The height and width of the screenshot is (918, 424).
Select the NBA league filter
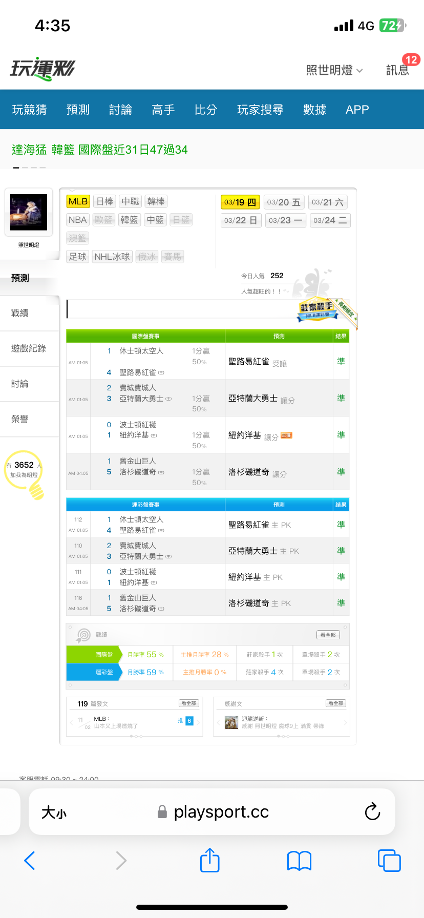click(x=78, y=220)
